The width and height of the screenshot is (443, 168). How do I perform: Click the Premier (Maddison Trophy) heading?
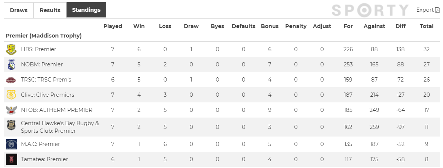tap(44, 36)
